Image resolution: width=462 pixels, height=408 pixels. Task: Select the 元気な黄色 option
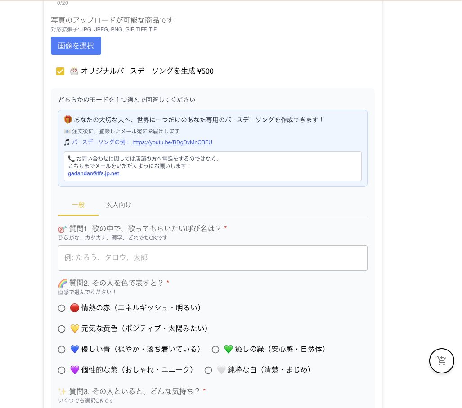(62, 329)
